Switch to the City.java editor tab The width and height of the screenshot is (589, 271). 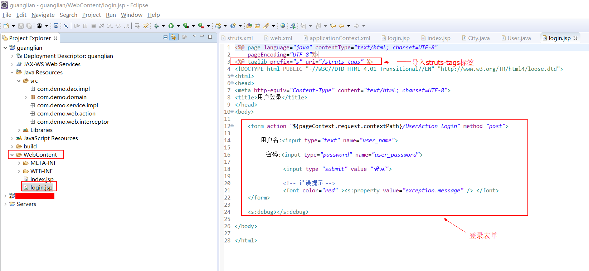click(476, 38)
